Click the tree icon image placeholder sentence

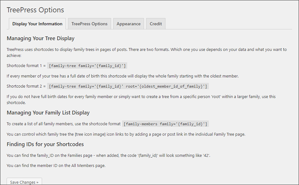(x=126, y=134)
